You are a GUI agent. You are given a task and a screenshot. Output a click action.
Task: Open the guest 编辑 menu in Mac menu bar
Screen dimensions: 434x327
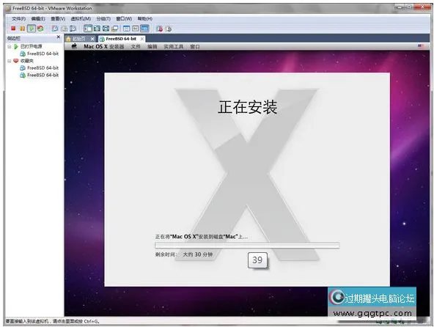pyautogui.click(x=152, y=46)
